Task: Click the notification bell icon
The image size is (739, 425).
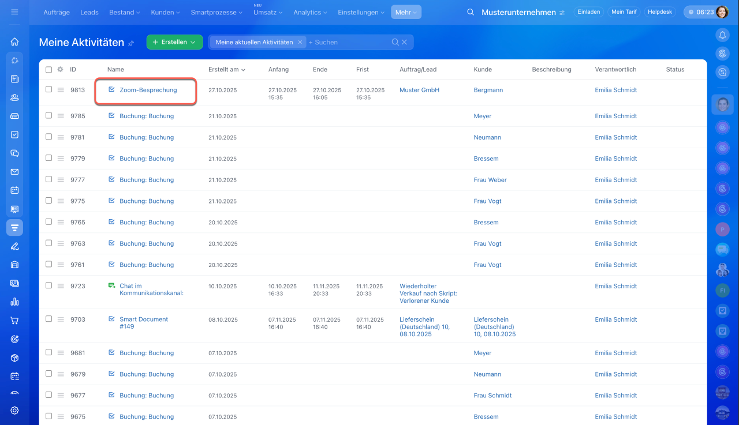Action: click(x=722, y=36)
